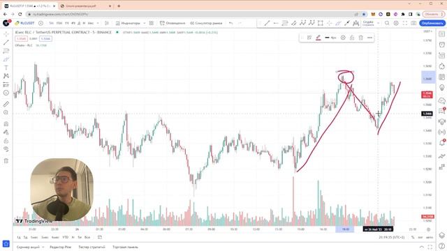The image size is (447, 251).
Task: Open quick search magnifier in the top bar
Action: pos(387,23)
